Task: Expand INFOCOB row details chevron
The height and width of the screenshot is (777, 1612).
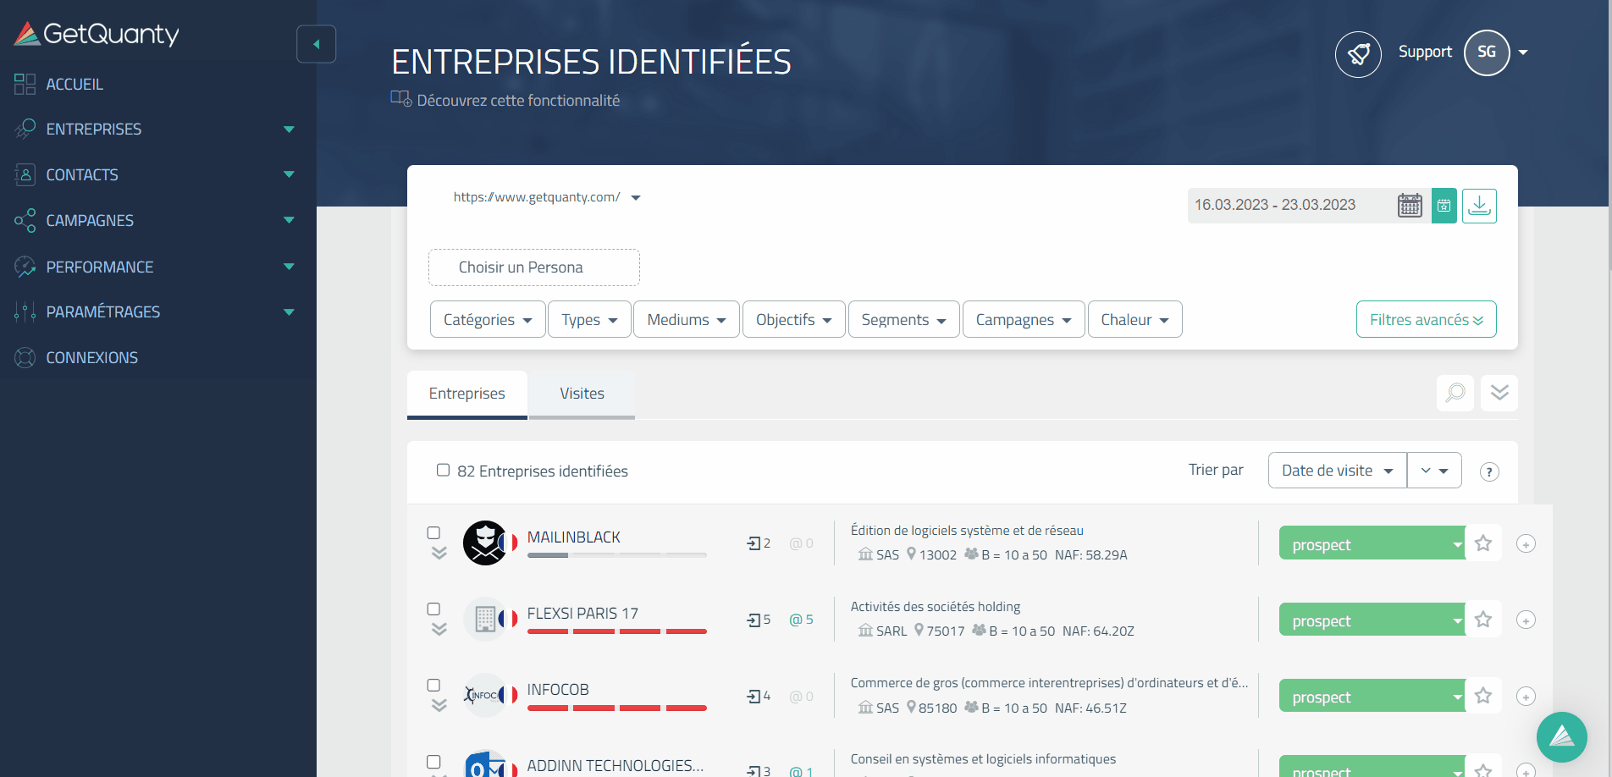Action: point(439,706)
